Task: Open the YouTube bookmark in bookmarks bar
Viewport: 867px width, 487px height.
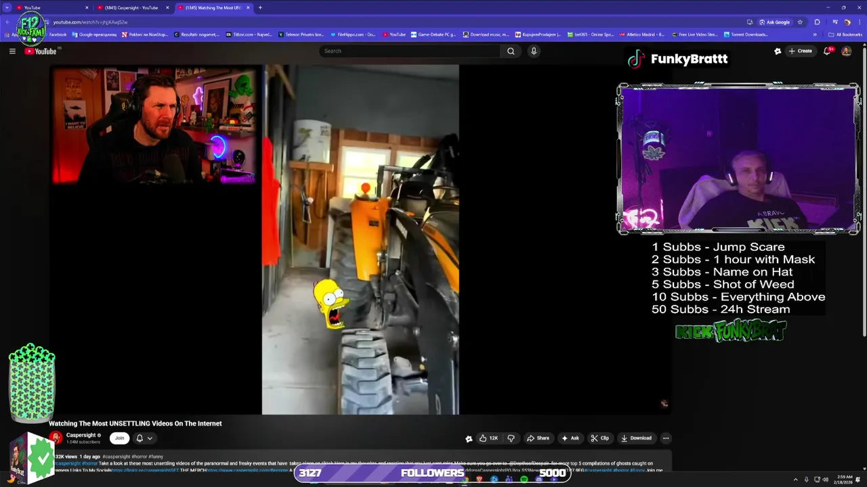Action: (394, 34)
